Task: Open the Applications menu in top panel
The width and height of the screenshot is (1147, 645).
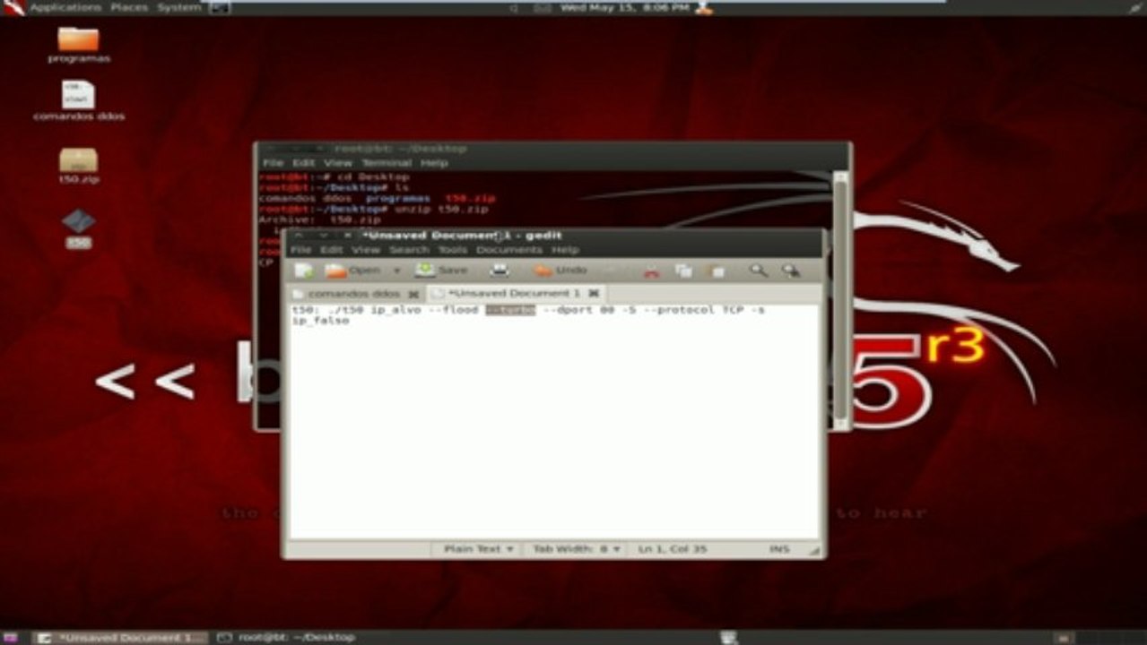Action: pos(65,7)
